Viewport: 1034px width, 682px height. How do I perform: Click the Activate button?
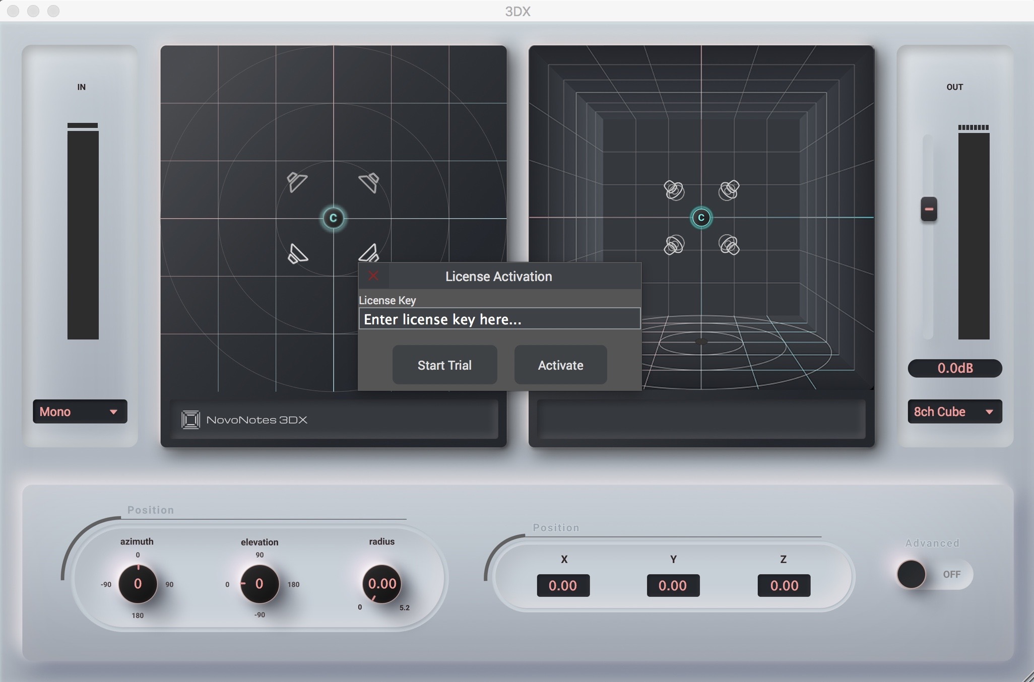(560, 364)
